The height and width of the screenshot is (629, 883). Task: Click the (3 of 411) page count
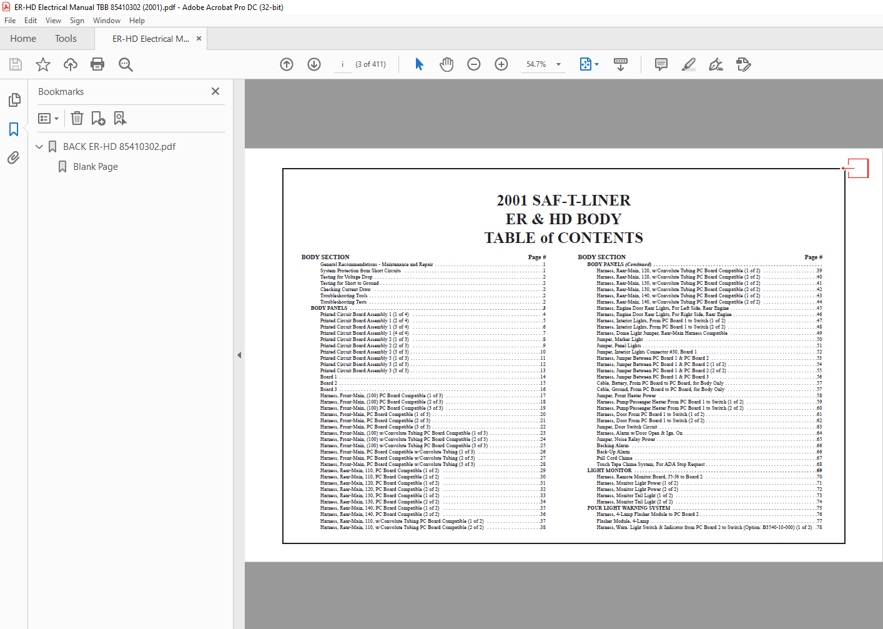pyautogui.click(x=370, y=64)
